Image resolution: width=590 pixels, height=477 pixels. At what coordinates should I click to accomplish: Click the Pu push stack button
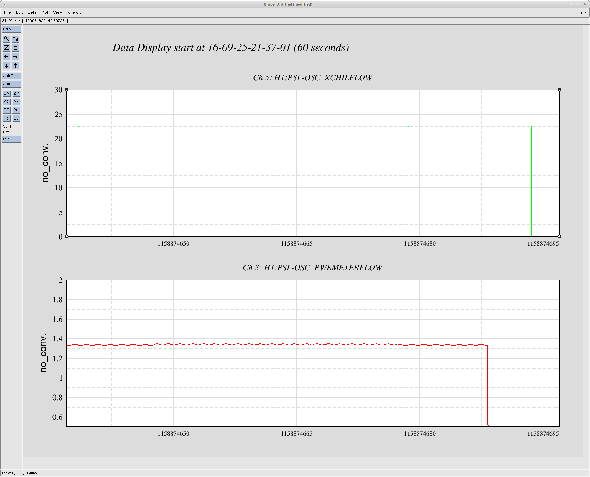point(16,110)
